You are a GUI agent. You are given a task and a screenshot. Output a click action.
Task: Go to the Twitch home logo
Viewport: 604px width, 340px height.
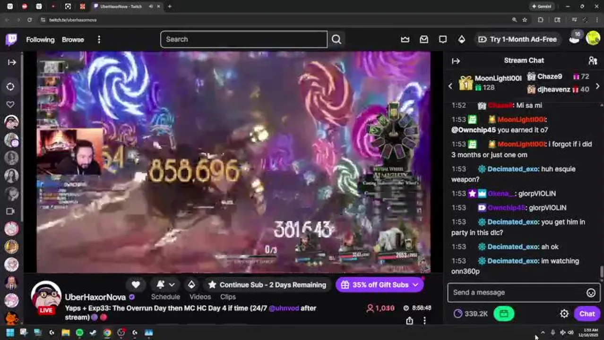pos(11,39)
